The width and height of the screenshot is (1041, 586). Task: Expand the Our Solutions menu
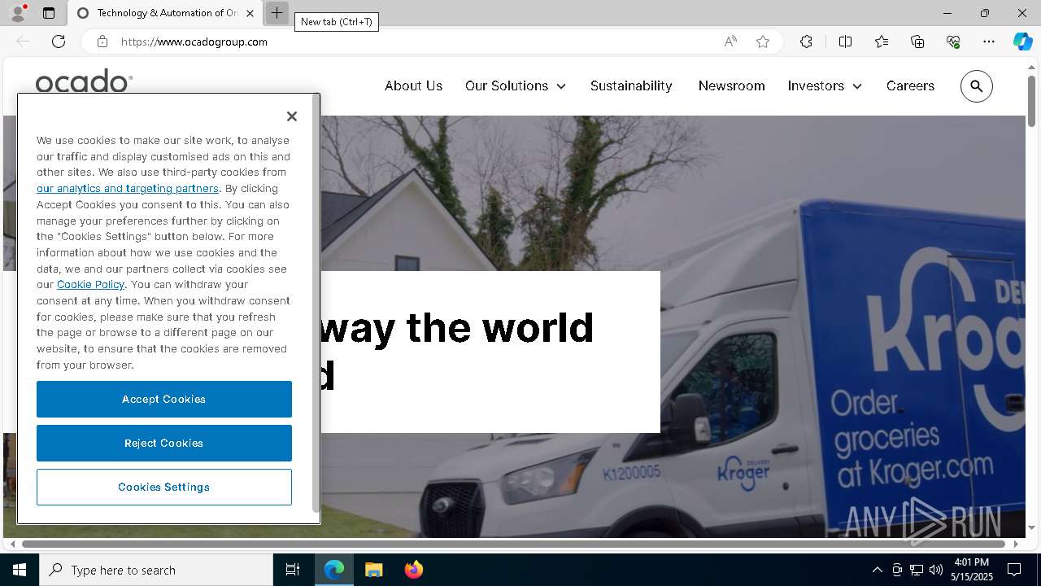coord(516,85)
